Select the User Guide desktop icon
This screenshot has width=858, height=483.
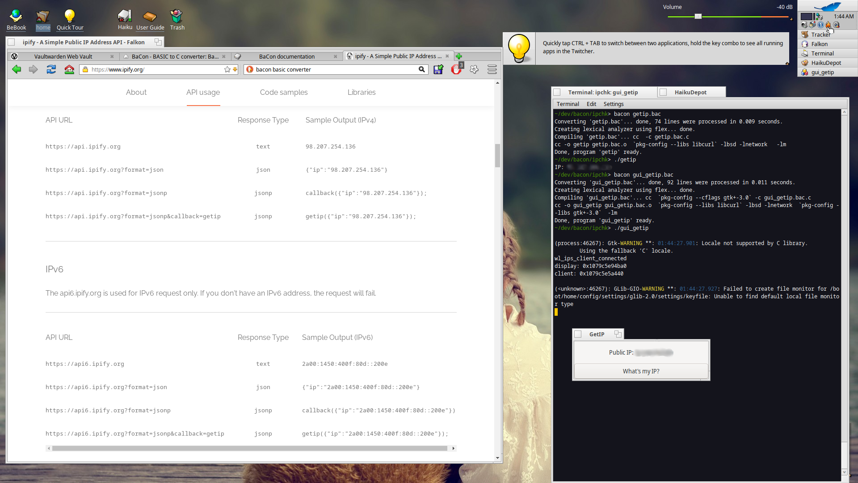[150, 20]
